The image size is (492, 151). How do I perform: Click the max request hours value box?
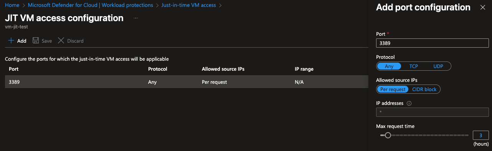481,135
